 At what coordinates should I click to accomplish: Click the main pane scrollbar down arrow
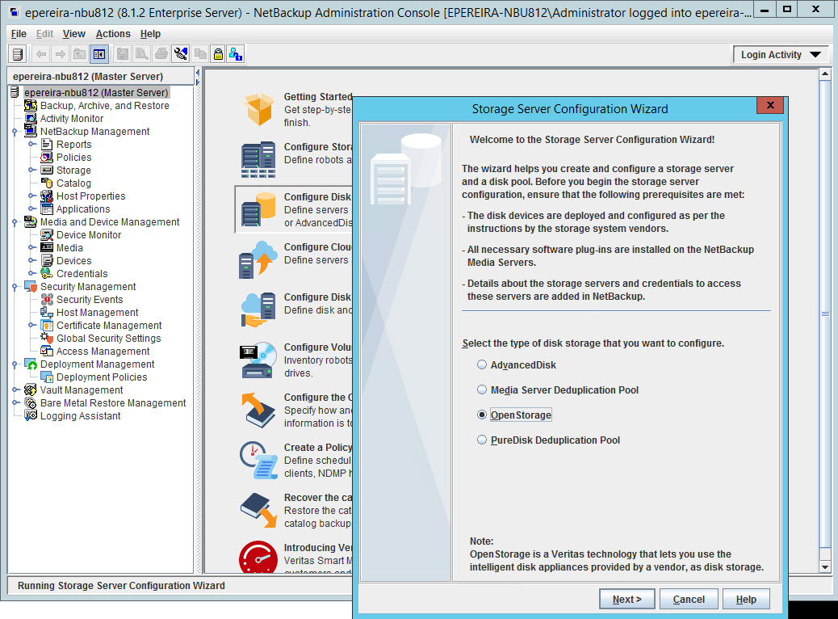(825, 567)
